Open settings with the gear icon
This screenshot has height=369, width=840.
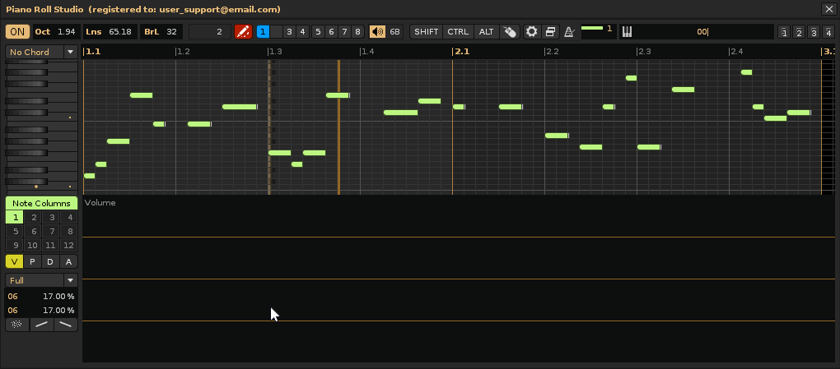532,32
